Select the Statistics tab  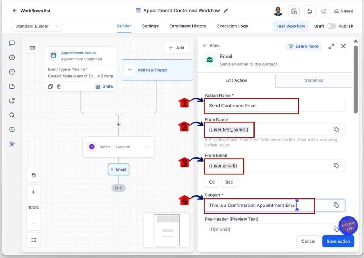(x=314, y=80)
